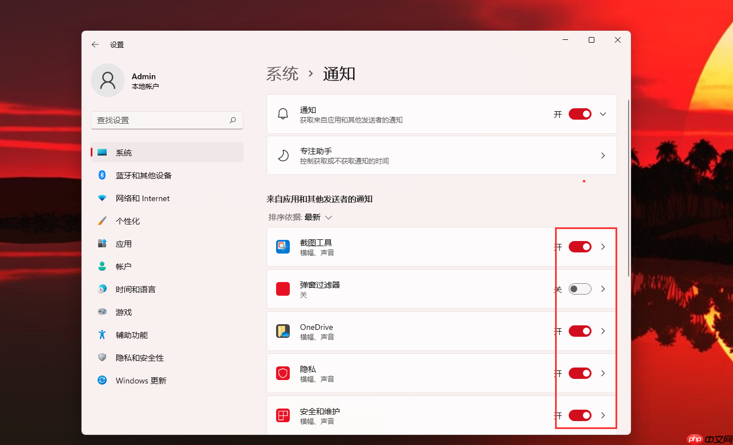Click the red 弹窗过滤器 app icon
733x445 pixels.
(x=283, y=289)
